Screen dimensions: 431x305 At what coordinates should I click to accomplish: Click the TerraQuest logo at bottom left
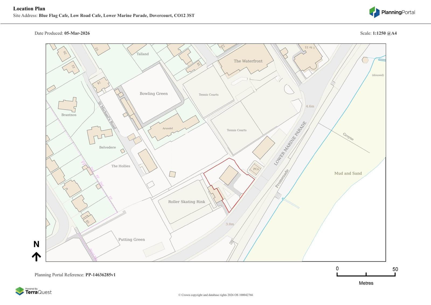(33, 291)
